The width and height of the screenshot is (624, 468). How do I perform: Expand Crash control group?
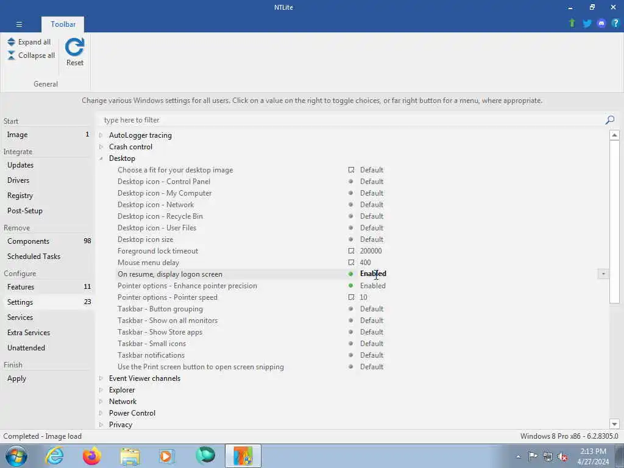[101, 146]
